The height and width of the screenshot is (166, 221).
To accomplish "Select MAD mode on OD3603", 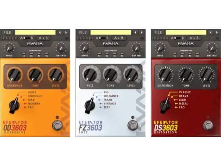I will pos(31,100).
